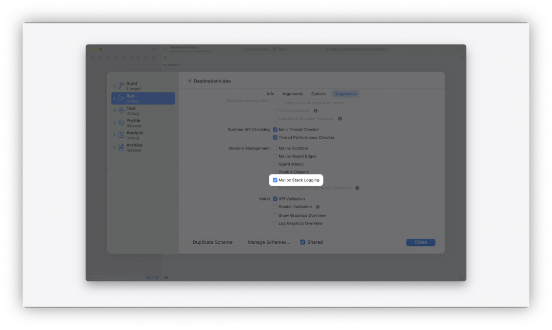This screenshot has width=552, height=330.
Task: Click info icon after Memory Graph on Resource Exception
Action: 357,188
